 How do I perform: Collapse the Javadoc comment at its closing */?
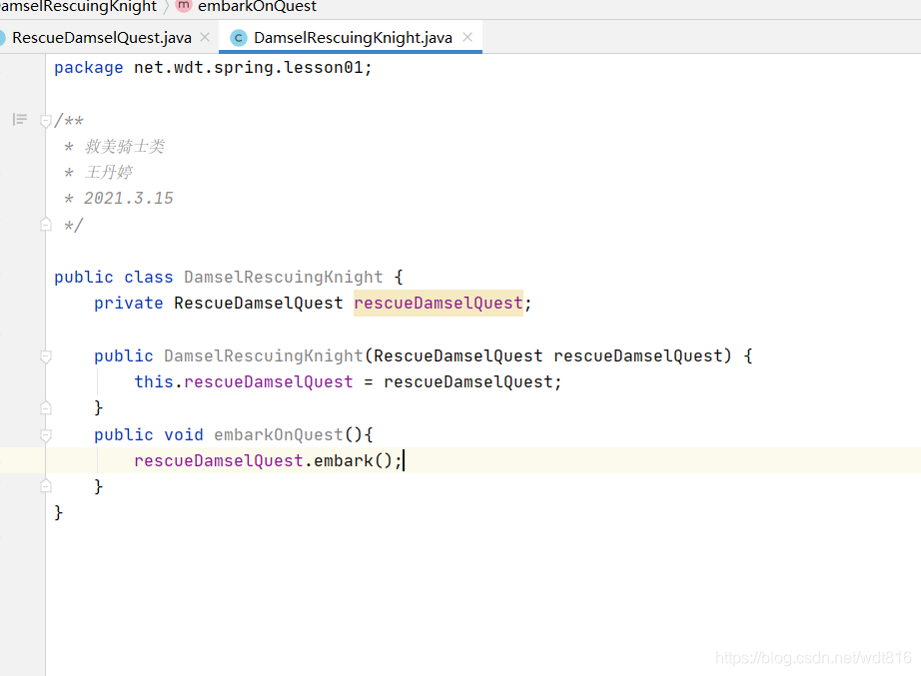(45, 225)
